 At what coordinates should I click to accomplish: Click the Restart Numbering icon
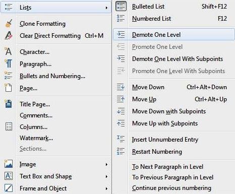[121, 151]
